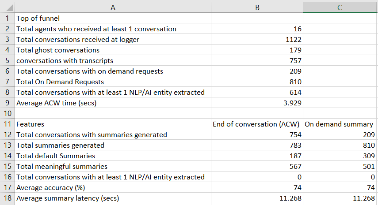378x205 pixels.
Task: Click row 16 NLP/AI entity extracted label
Action: [113, 177]
